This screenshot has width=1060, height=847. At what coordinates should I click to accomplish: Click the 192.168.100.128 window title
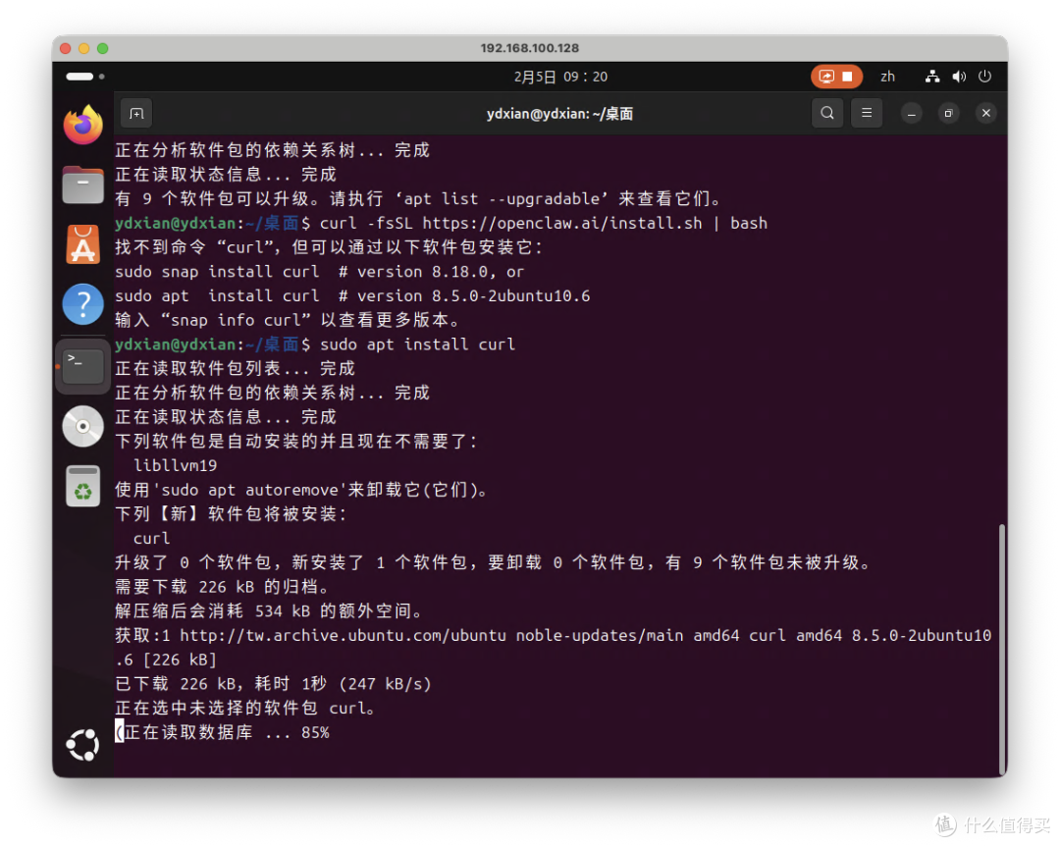point(529,48)
